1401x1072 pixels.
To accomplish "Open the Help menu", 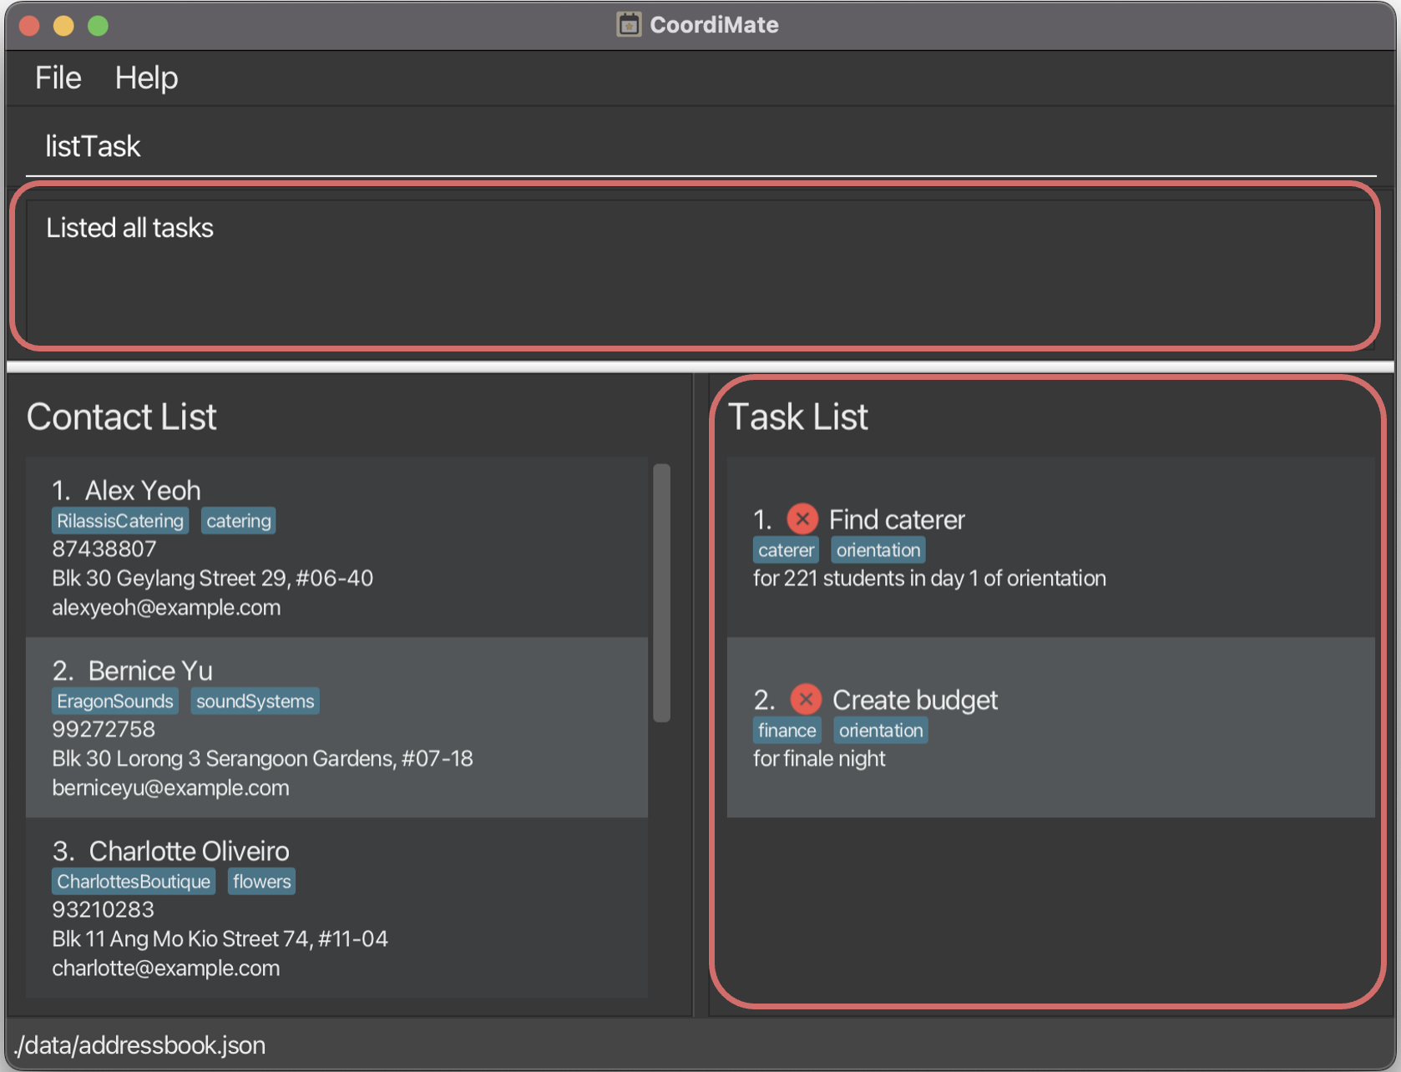I will click(146, 78).
